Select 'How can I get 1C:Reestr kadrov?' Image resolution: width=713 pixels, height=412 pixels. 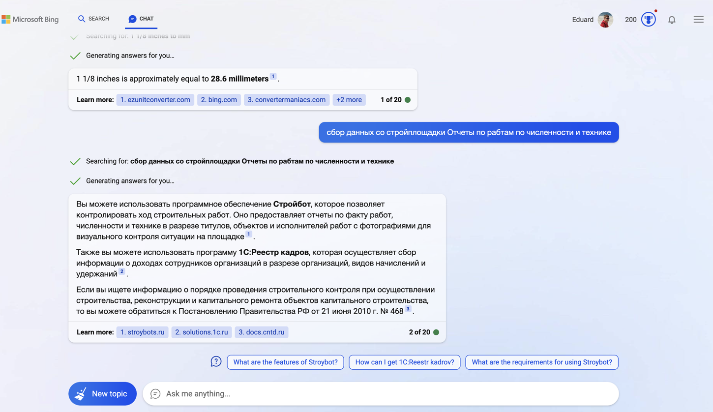(x=405, y=362)
